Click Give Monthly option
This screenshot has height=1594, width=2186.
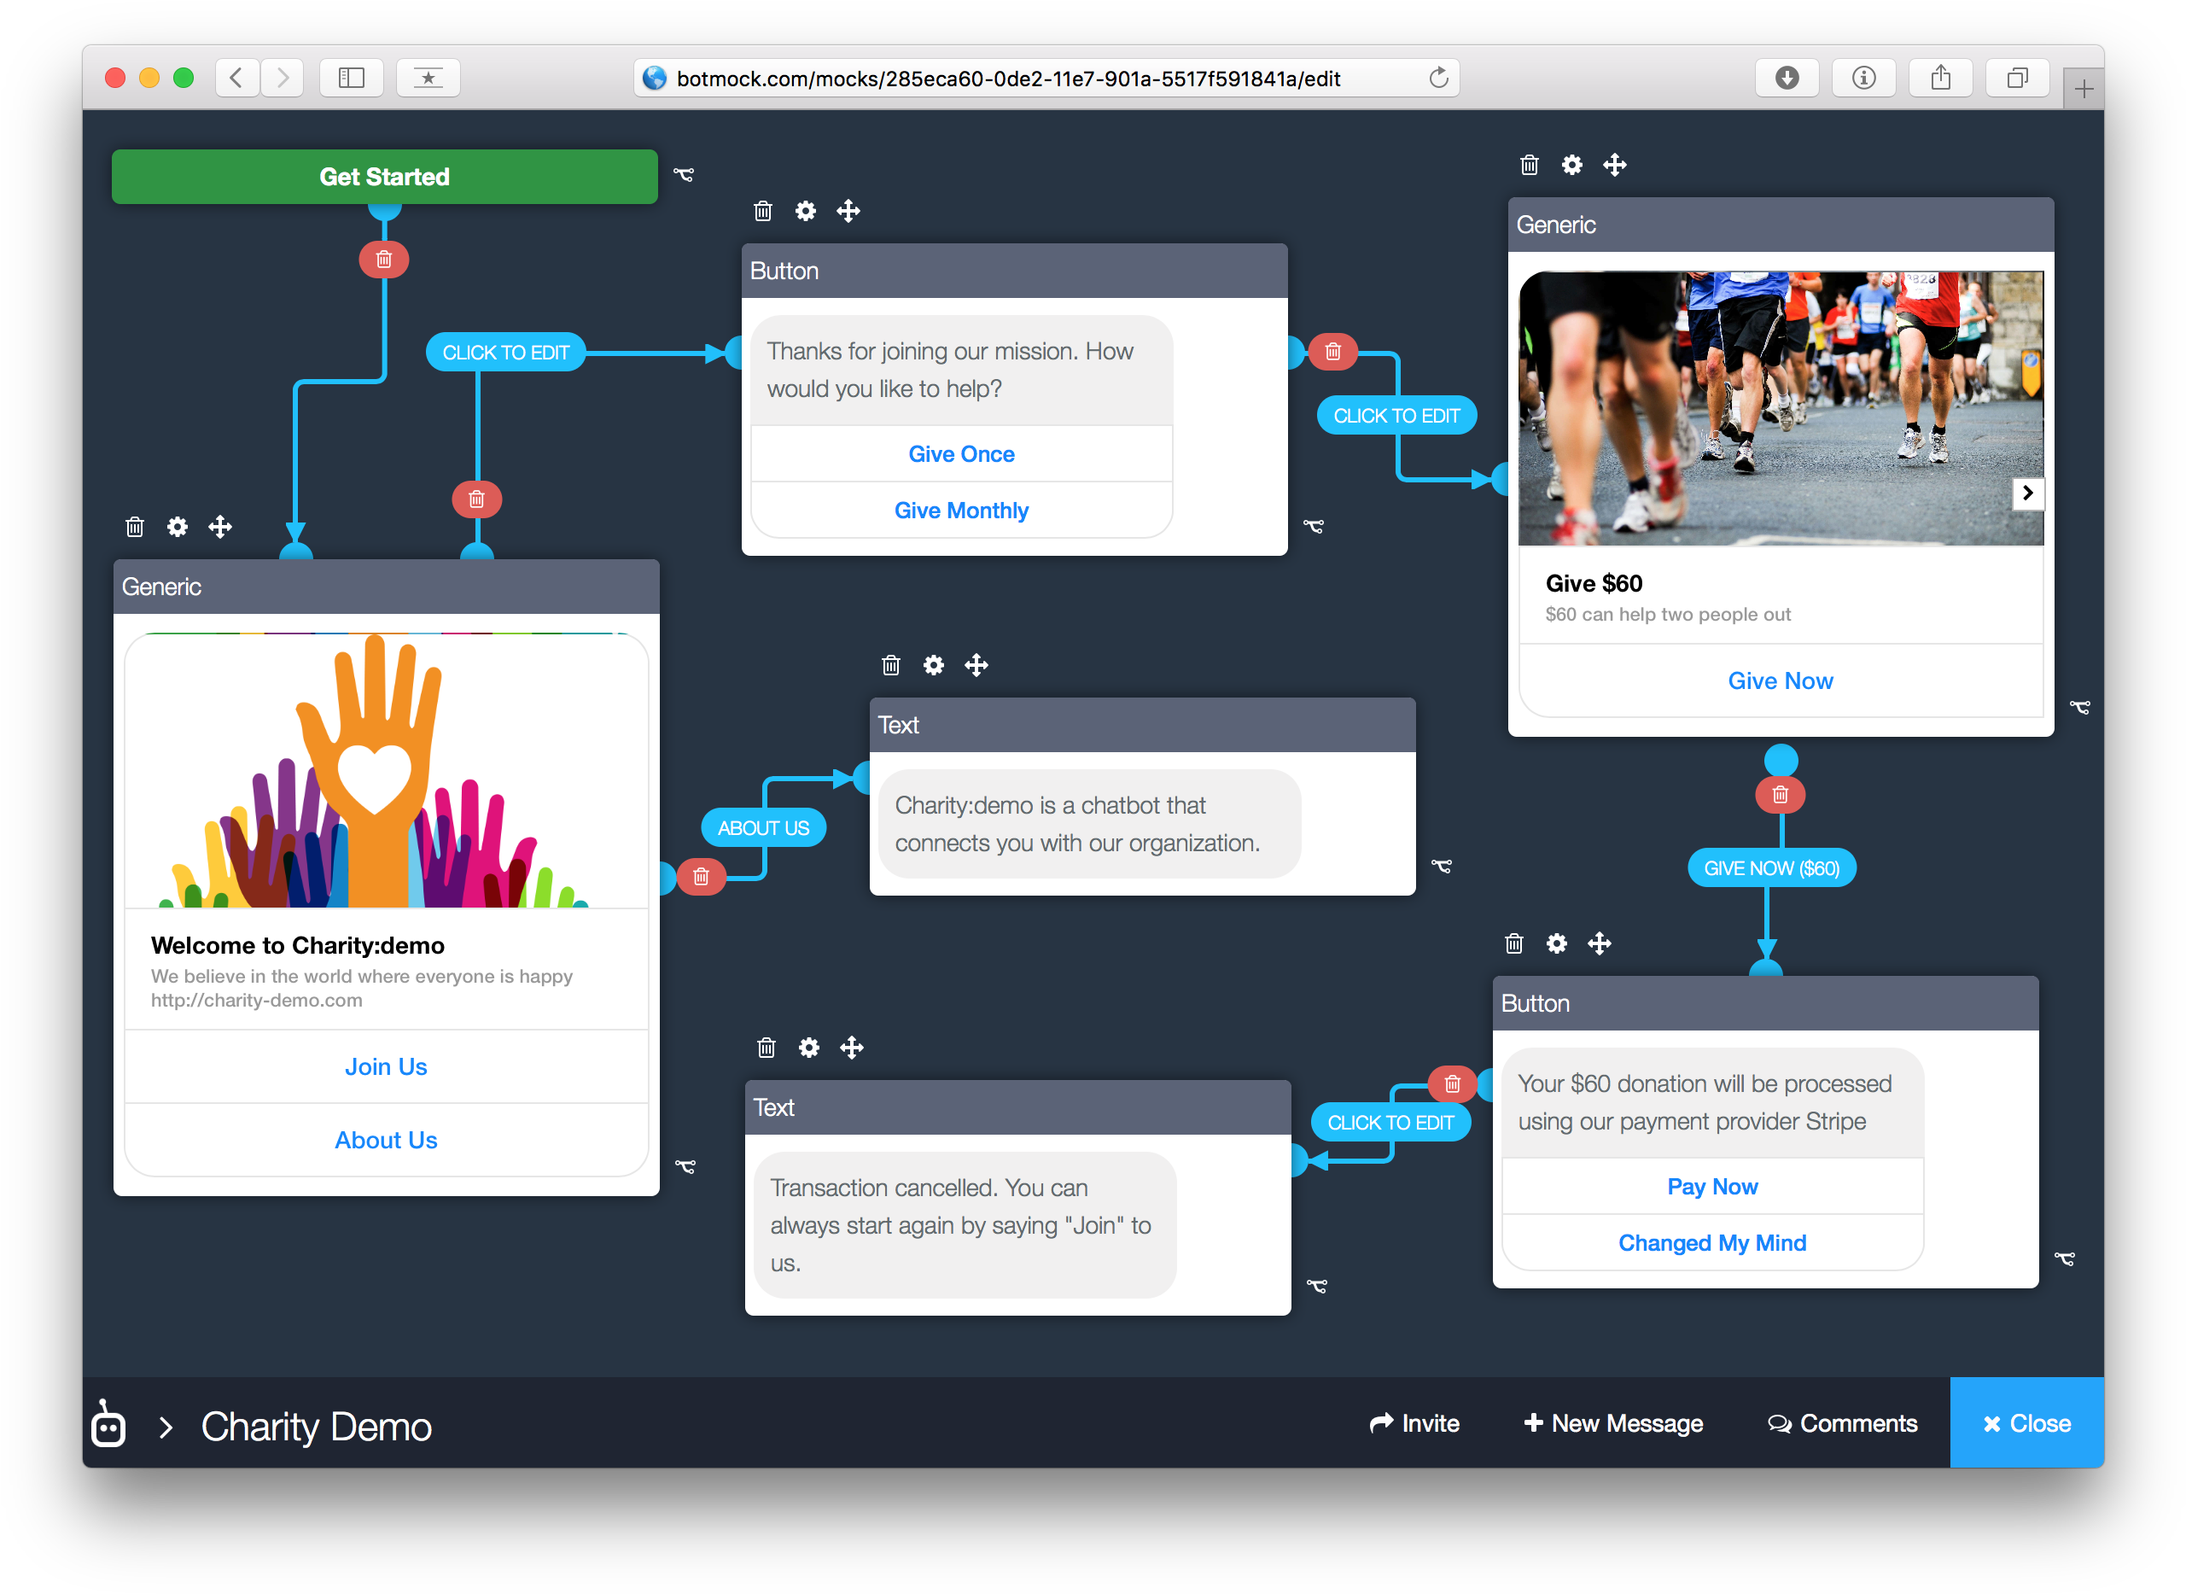pos(962,511)
